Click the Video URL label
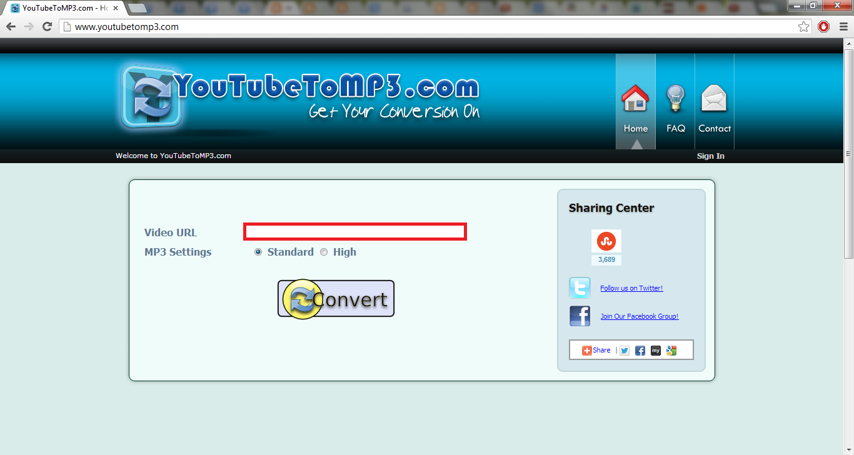 click(x=171, y=232)
